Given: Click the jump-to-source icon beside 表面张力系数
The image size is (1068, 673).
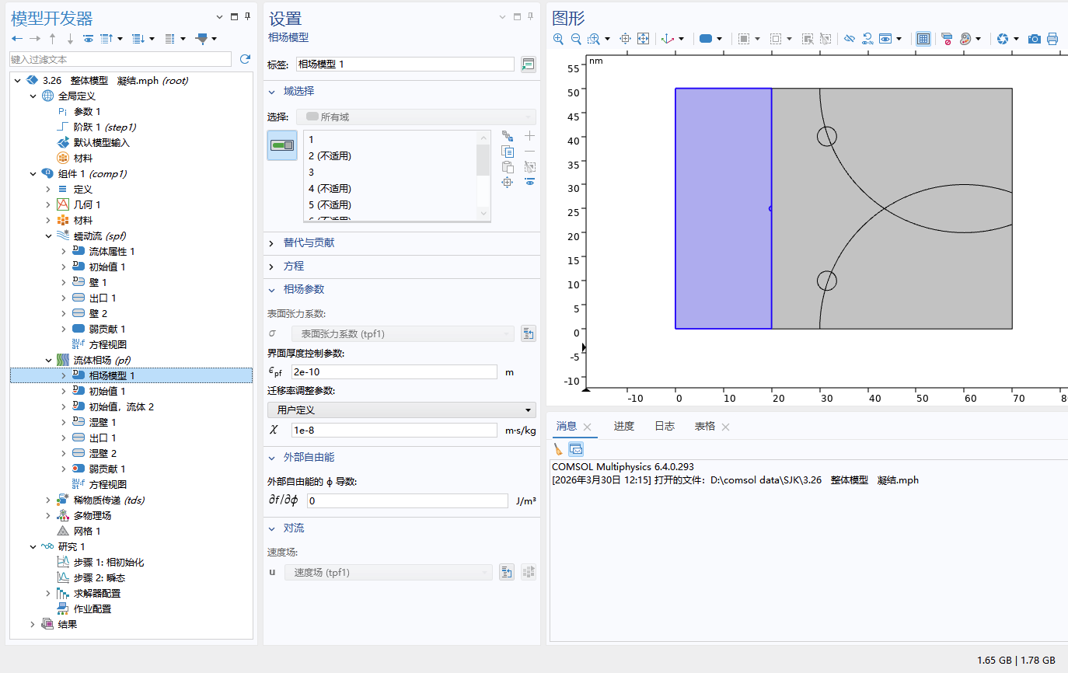Looking at the screenshot, I should coord(529,333).
